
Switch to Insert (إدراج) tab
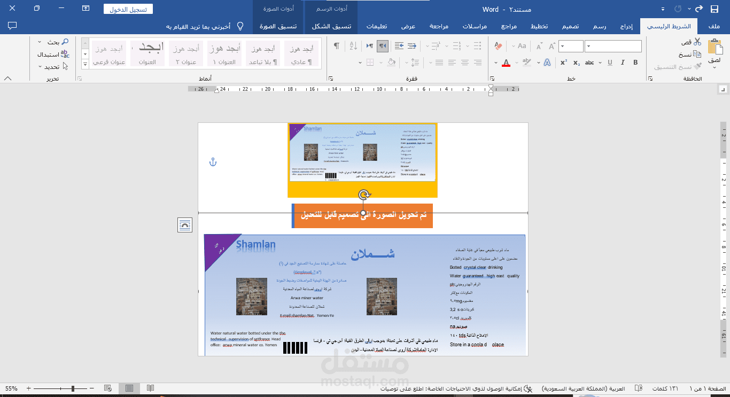pyautogui.click(x=627, y=26)
